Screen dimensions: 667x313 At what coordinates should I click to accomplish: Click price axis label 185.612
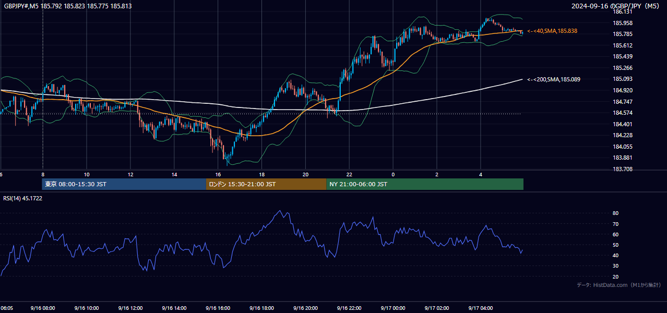[623, 45]
